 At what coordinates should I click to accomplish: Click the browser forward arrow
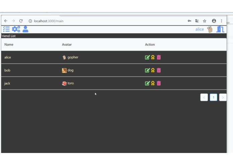click(x=13, y=21)
